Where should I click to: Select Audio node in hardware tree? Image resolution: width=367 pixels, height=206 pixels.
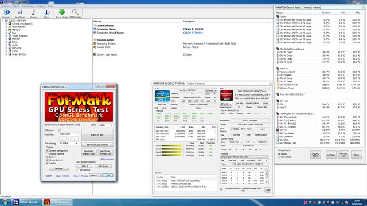[15, 45]
